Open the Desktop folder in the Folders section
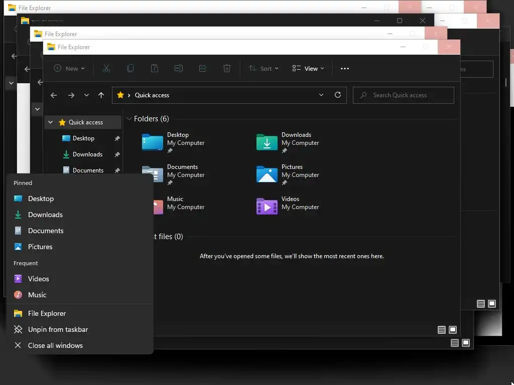 [173, 142]
